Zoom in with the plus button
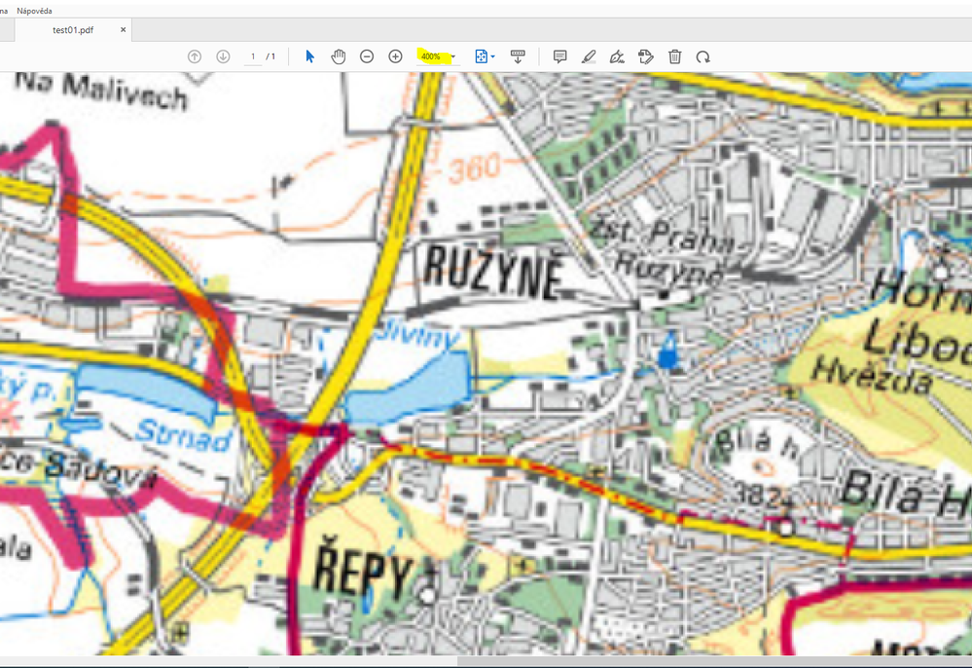The image size is (972, 668). [395, 56]
